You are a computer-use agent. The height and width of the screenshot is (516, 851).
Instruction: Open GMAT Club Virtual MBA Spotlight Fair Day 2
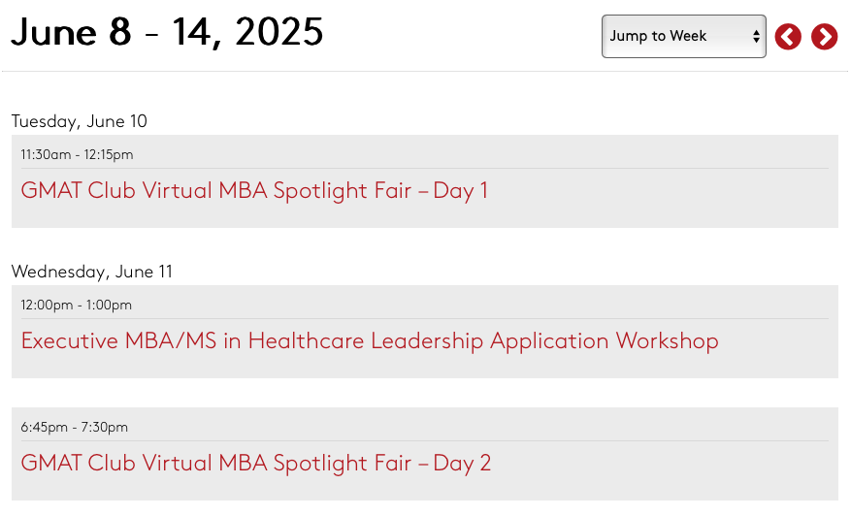pyautogui.click(x=255, y=463)
